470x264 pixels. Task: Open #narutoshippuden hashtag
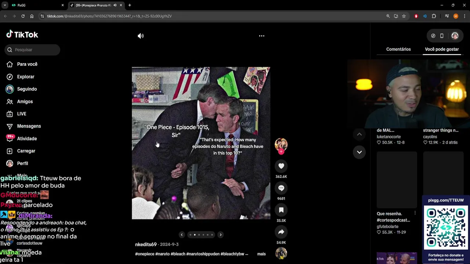tap(203, 254)
